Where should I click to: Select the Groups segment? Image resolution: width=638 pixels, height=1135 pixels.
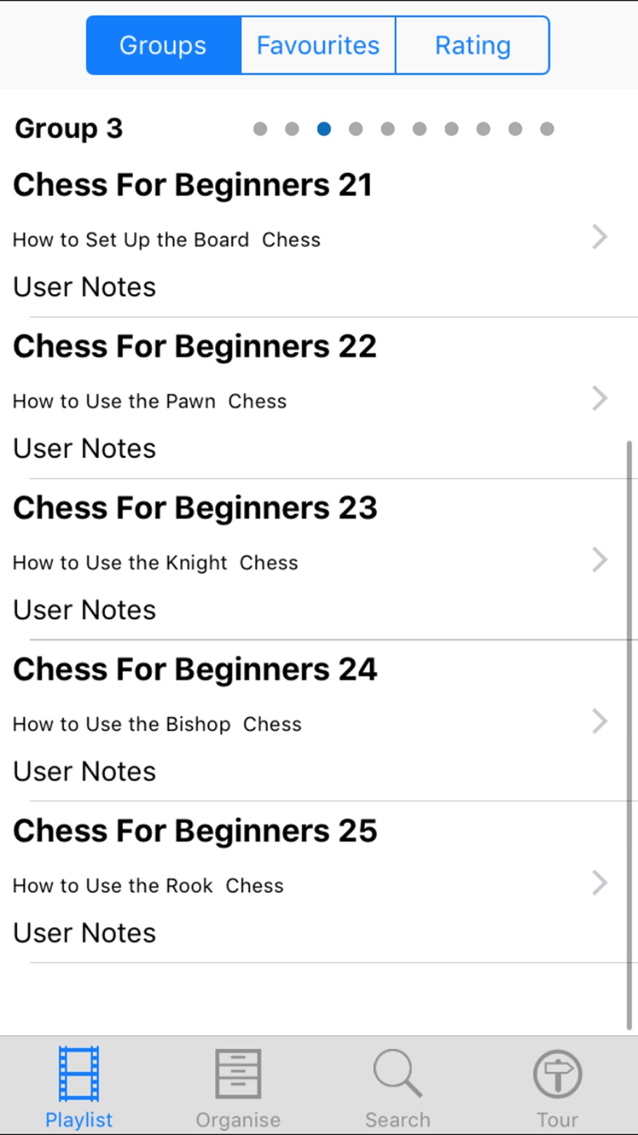click(163, 45)
